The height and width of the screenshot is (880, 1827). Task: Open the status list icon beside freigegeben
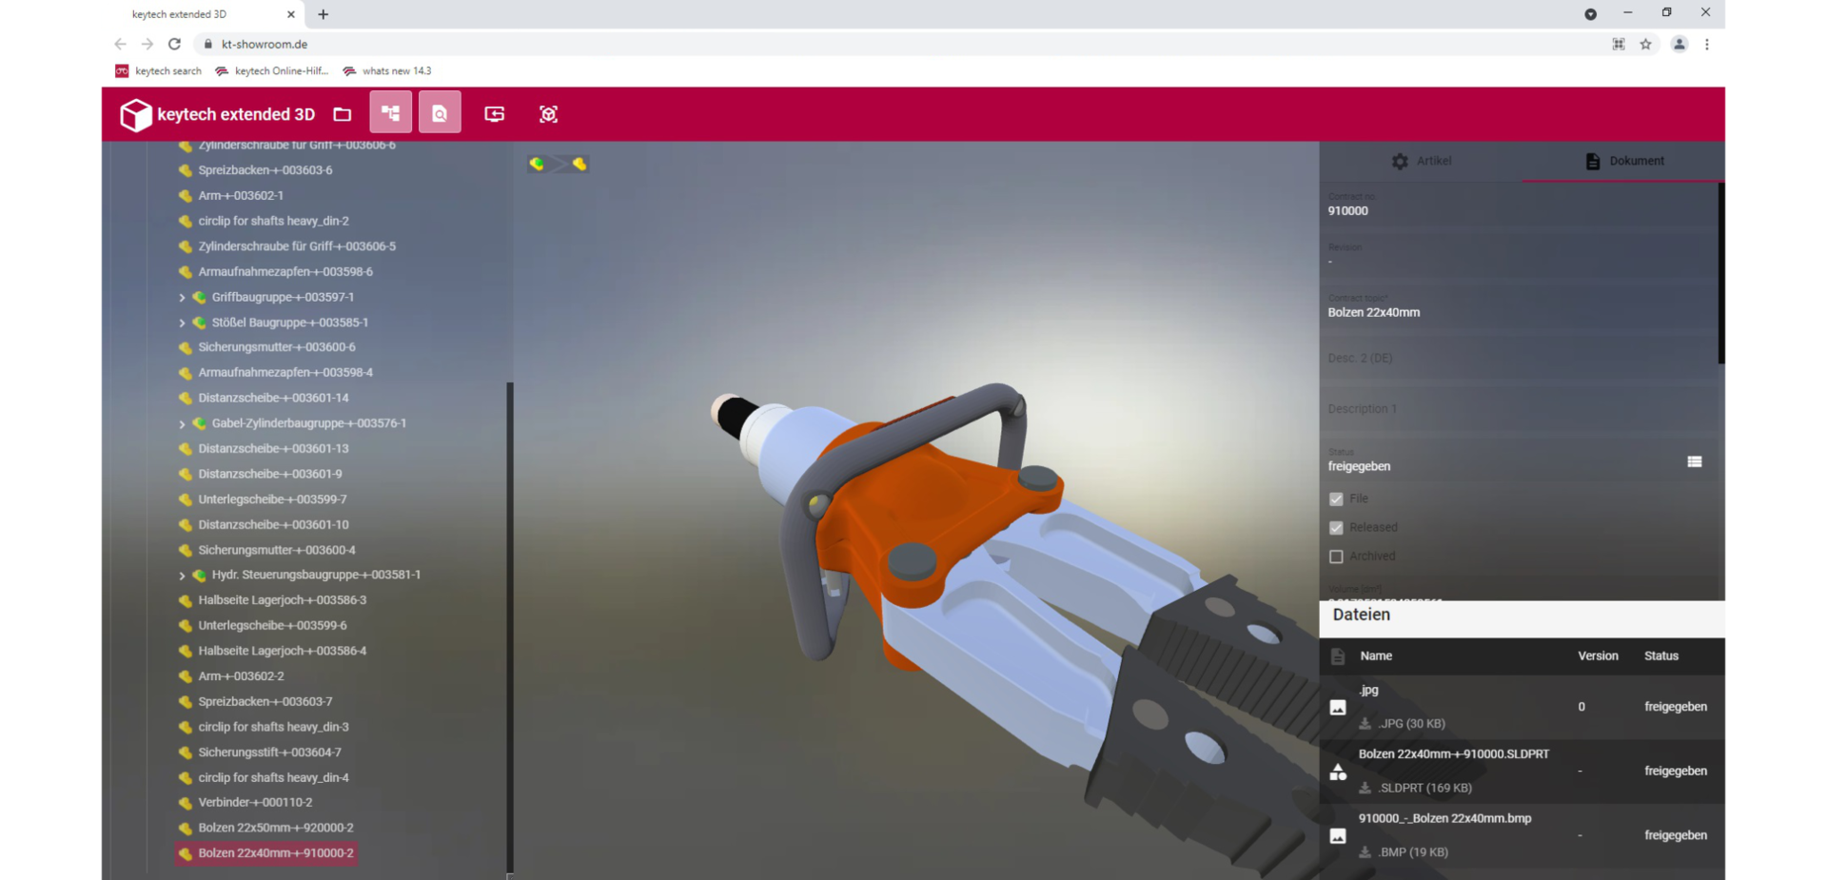(1694, 461)
